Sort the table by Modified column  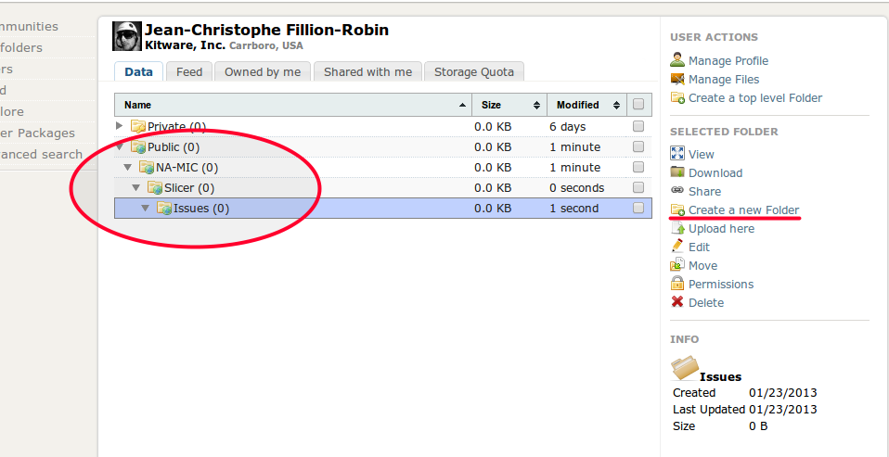click(x=578, y=105)
